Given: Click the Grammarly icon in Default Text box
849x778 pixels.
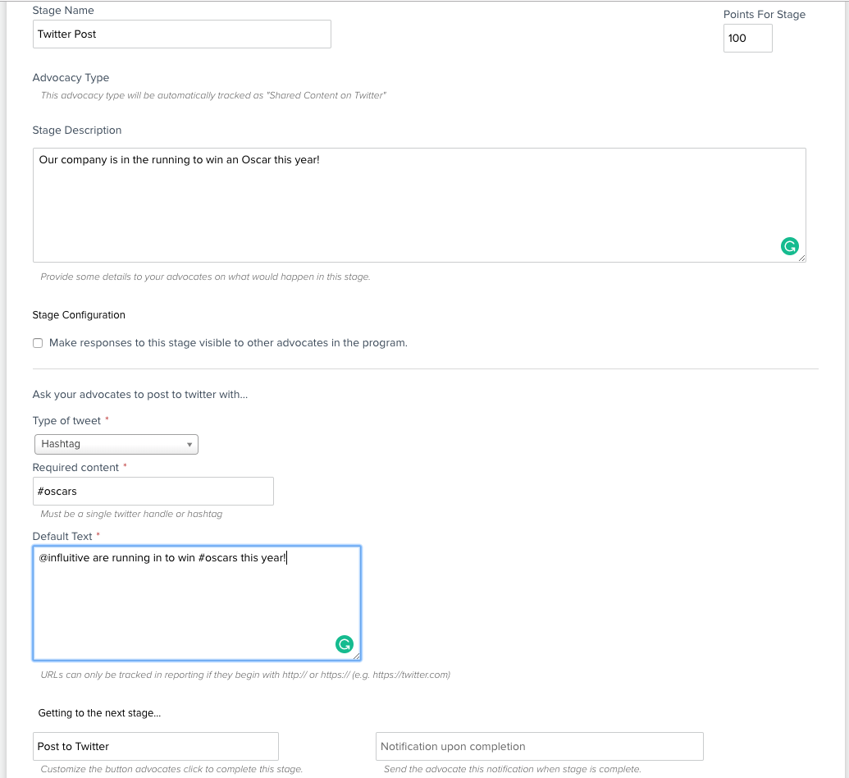Looking at the screenshot, I should pyautogui.click(x=345, y=644).
